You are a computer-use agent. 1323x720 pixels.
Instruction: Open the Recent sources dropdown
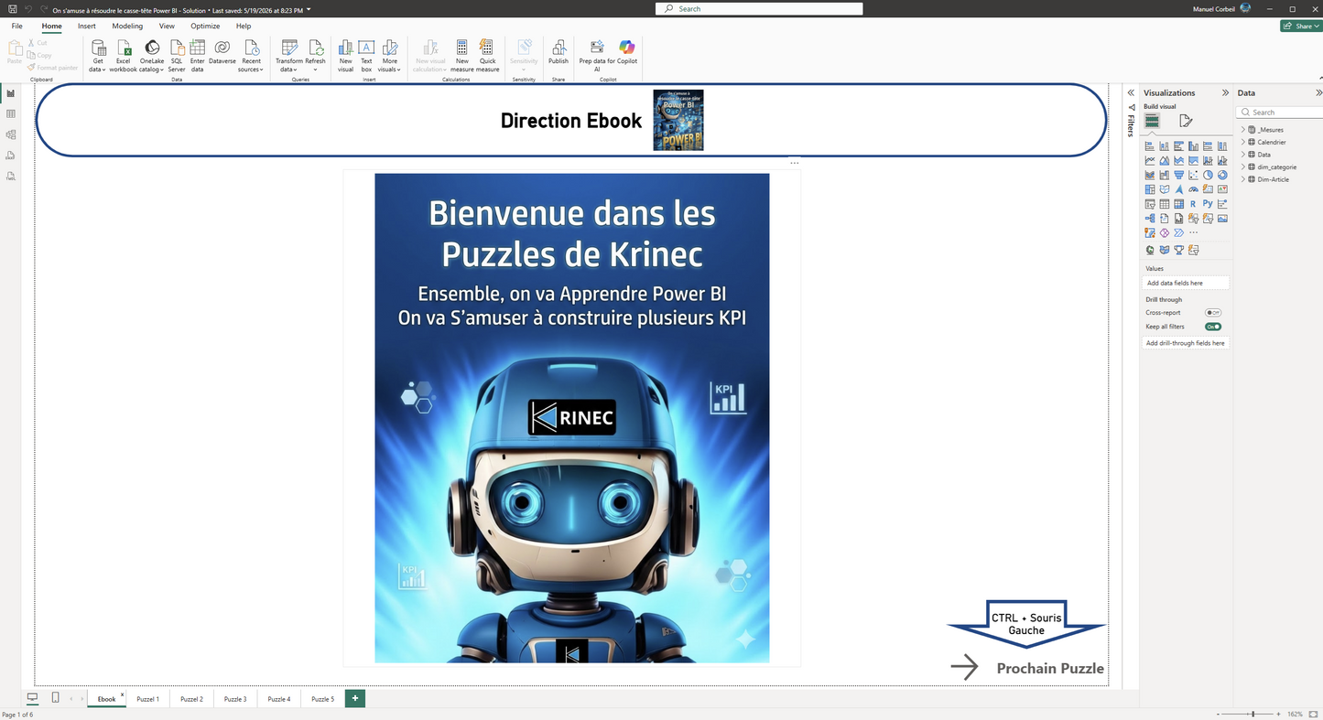coord(251,56)
